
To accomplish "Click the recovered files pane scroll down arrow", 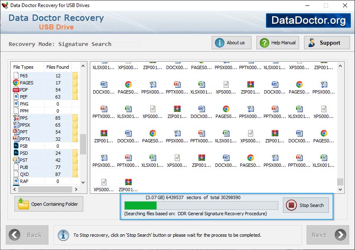I will 340,190.
